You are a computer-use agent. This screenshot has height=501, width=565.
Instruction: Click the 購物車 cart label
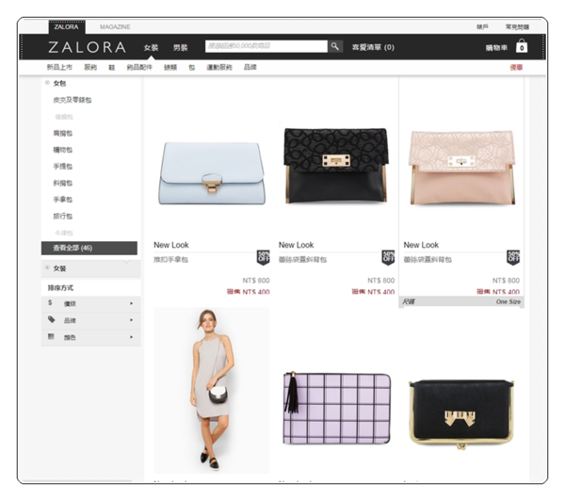point(496,48)
